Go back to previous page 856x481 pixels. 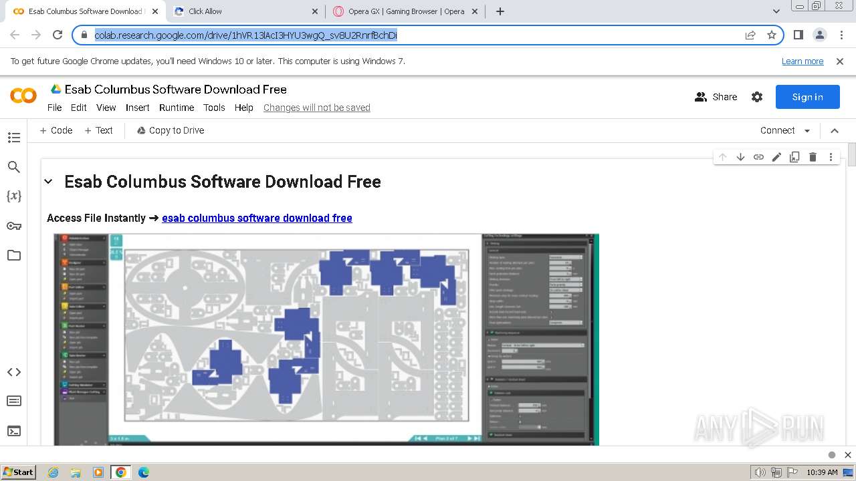click(15, 35)
